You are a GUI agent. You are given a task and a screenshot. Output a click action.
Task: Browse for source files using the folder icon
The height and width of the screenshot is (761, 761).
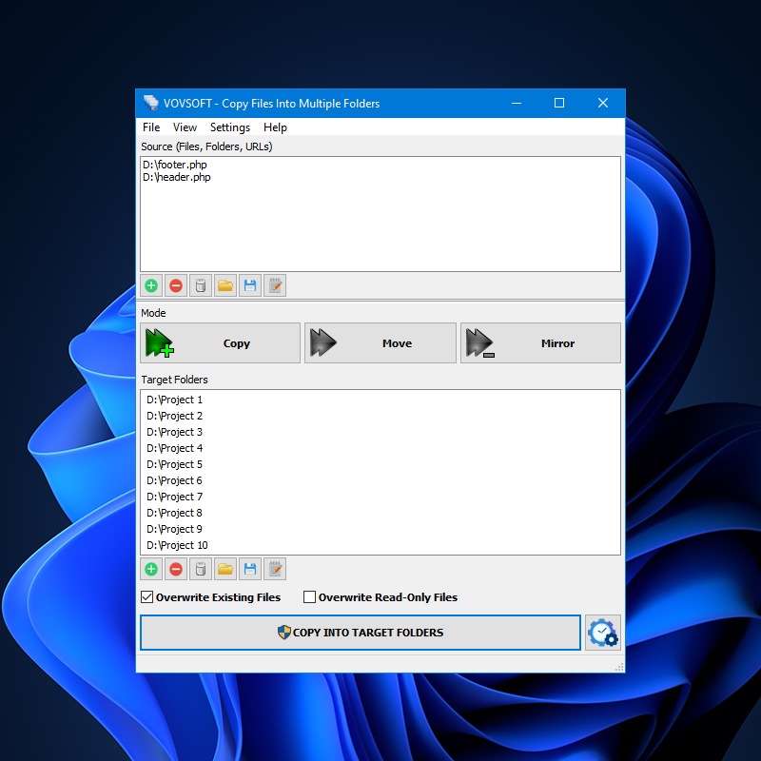225,285
